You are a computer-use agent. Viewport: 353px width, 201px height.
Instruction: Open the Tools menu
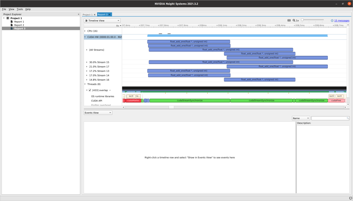tap(20, 9)
